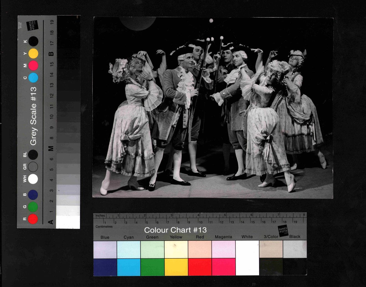The image size is (366, 287).
Task: Click the pale cyan tint patch
Action: 128,250
